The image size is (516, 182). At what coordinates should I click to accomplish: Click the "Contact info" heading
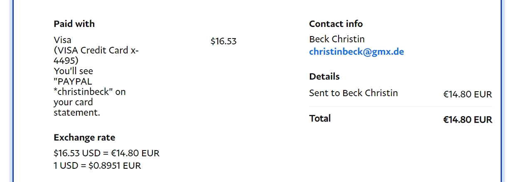(336, 24)
